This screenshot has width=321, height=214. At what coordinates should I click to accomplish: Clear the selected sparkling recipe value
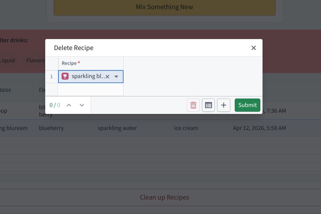(108, 77)
